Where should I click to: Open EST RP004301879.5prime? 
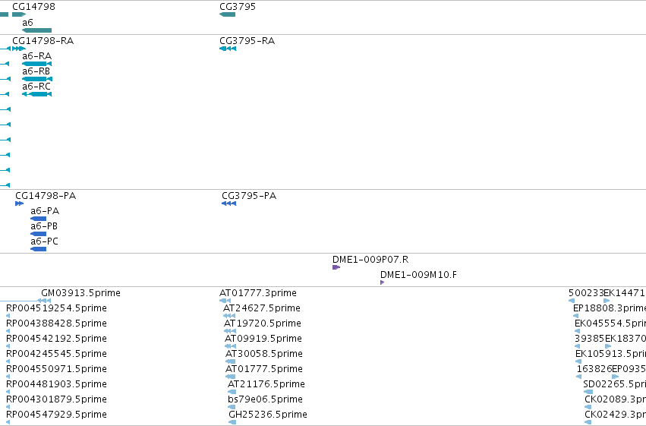[x=56, y=399]
